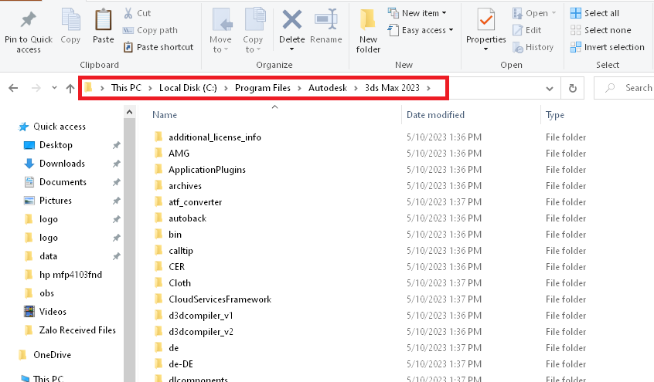This screenshot has height=382, width=654.
Task: Open the New item dropdown
Action: [x=444, y=13]
